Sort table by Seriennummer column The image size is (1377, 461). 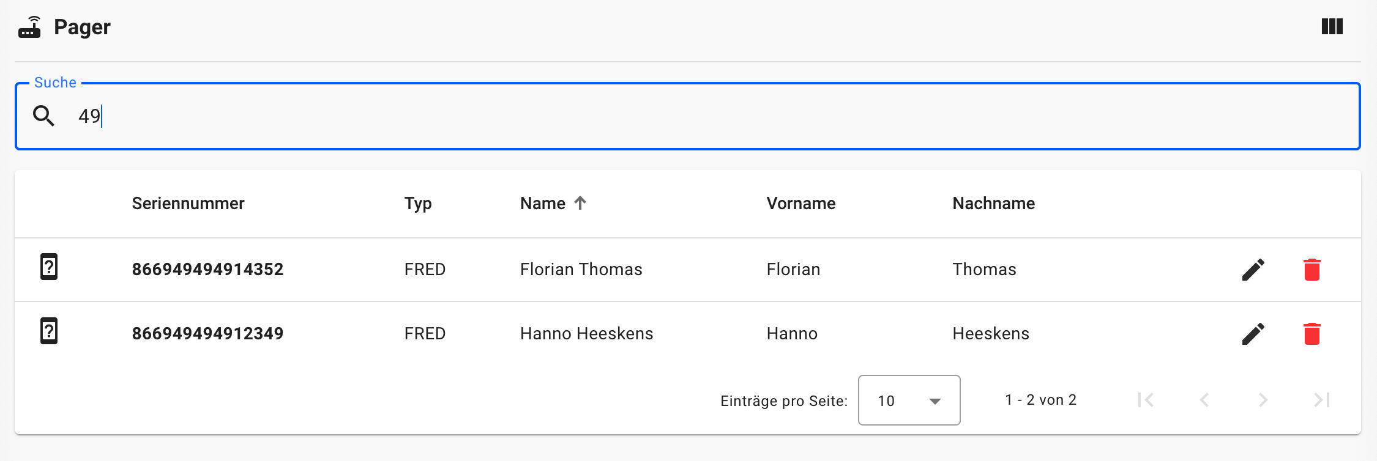pyautogui.click(x=188, y=204)
